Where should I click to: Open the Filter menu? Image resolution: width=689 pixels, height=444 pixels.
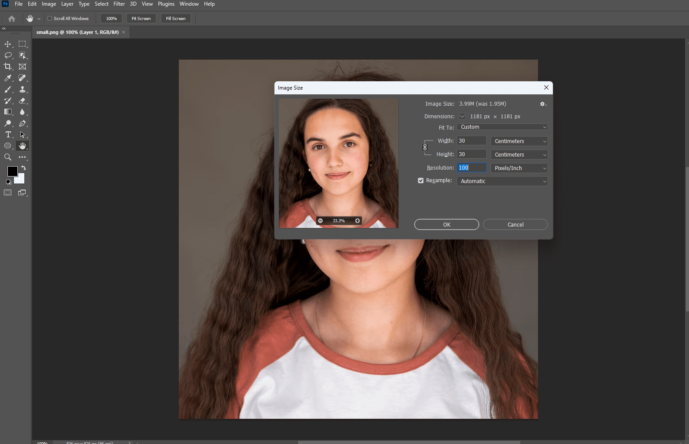coord(119,4)
